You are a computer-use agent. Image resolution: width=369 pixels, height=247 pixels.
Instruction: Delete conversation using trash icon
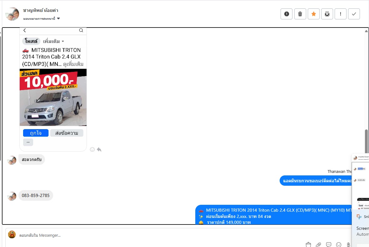[300, 14]
